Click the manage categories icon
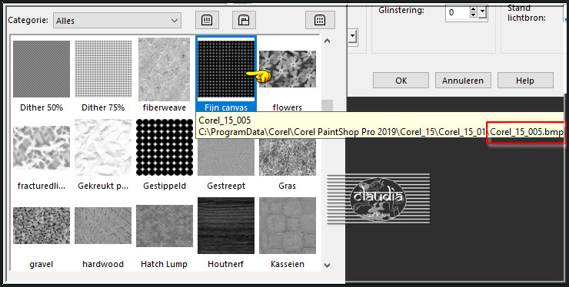 (244, 20)
